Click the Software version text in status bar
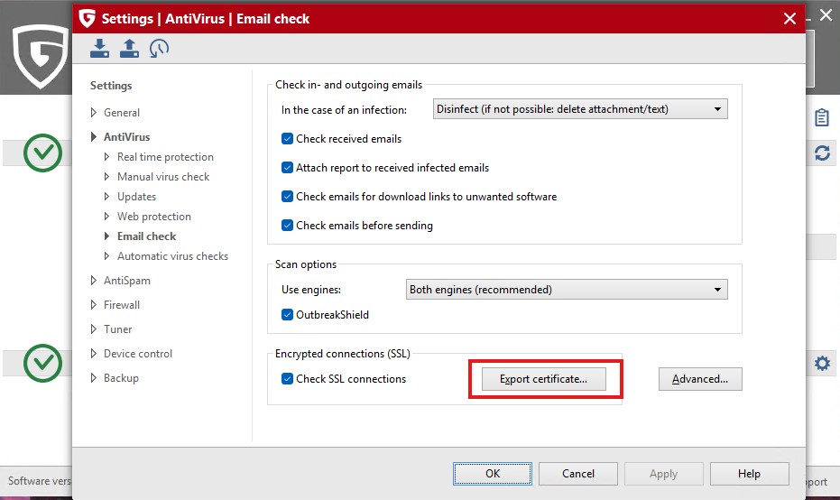840x500 pixels. click(x=39, y=481)
